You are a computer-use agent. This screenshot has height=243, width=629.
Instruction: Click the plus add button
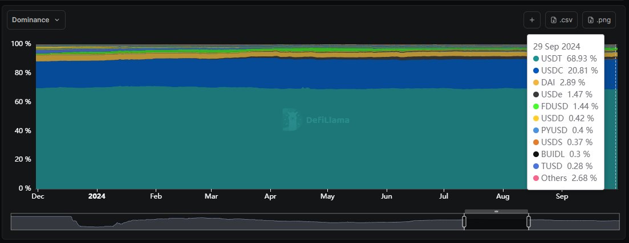532,20
